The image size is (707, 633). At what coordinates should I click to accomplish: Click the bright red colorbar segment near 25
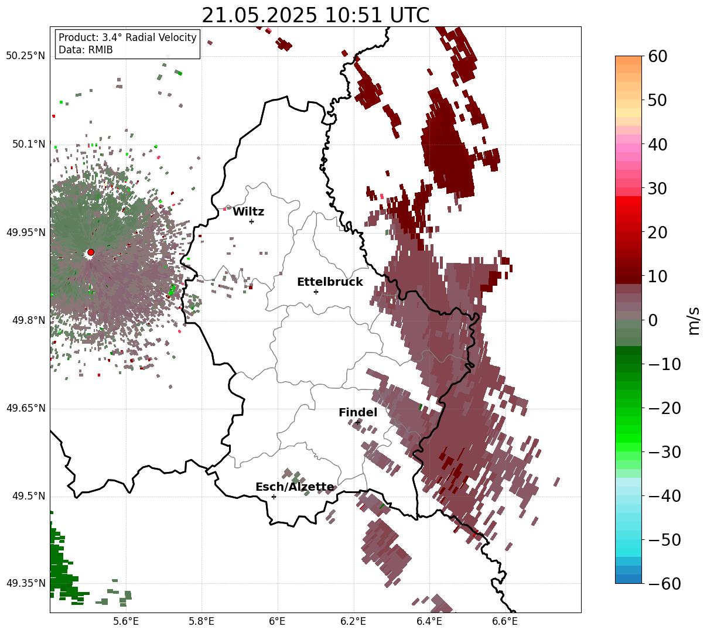[x=629, y=205]
